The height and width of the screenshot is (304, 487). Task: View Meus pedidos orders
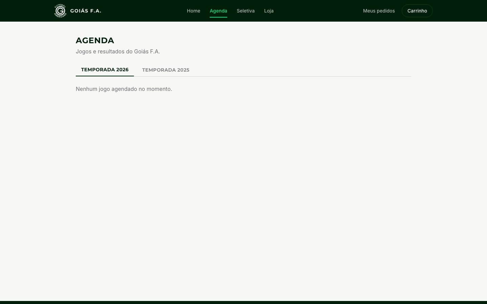pos(379,11)
